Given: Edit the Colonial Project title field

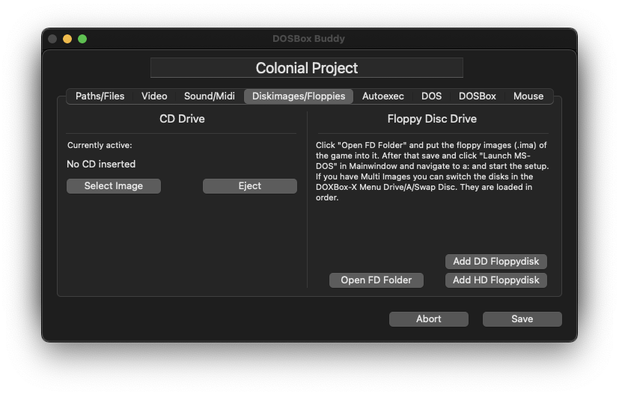Looking at the screenshot, I should click(x=307, y=68).
